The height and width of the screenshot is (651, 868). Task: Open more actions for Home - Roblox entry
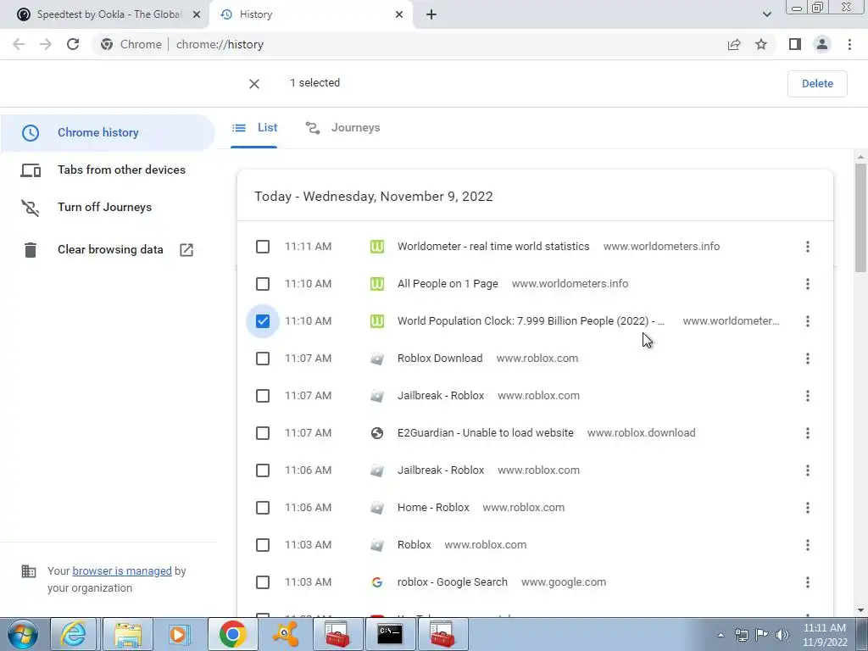(808, 508)
